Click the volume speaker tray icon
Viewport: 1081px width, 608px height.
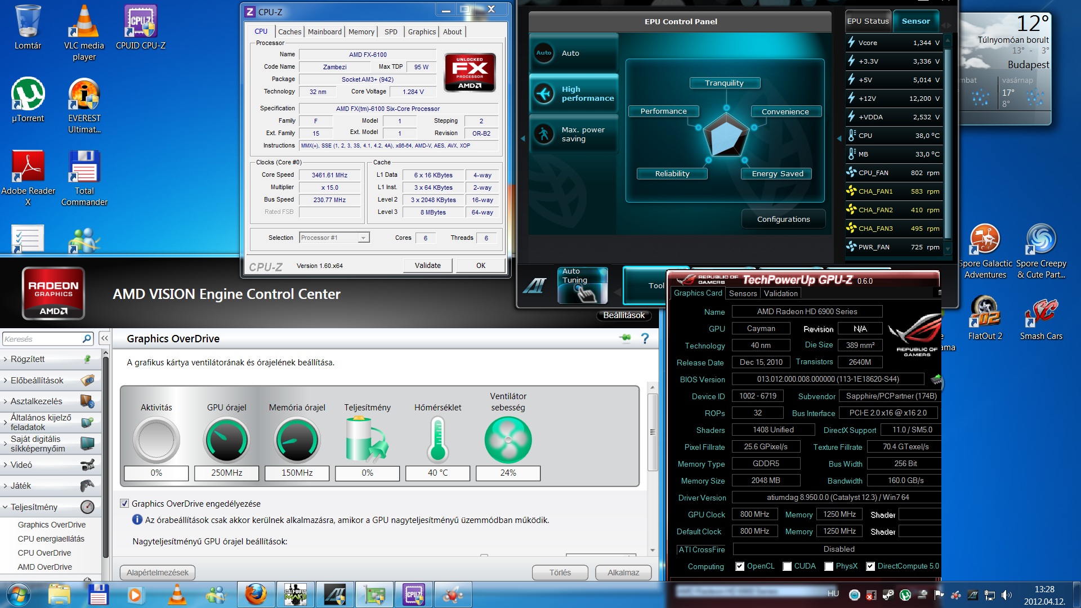coord(1007,594)
